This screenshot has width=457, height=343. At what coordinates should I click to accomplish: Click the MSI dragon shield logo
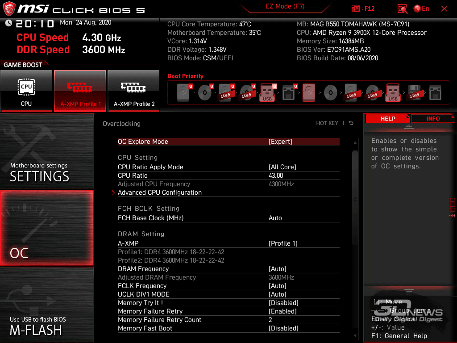[9, 8]
